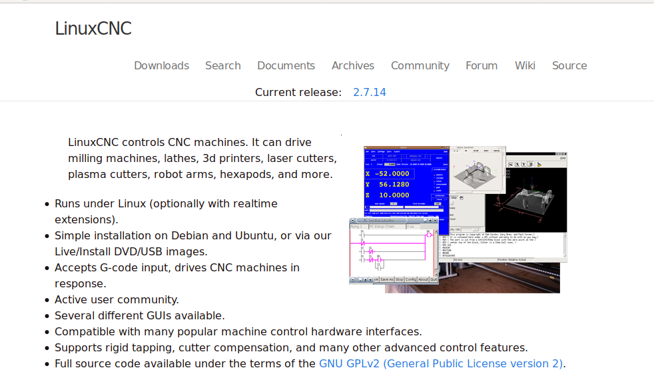
Task: Click the 'Current release:' label
Action: point(298,92)
